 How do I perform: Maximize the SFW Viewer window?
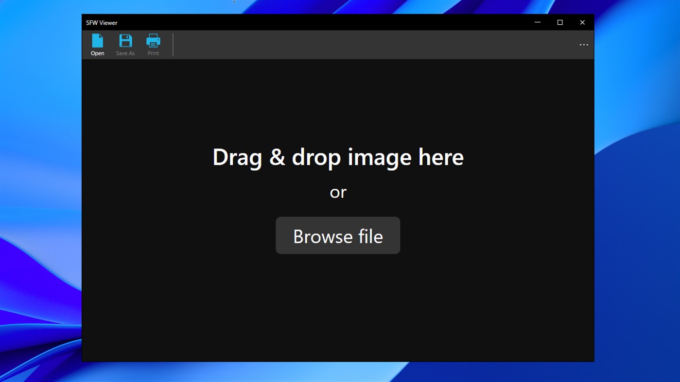click(560, 22)
